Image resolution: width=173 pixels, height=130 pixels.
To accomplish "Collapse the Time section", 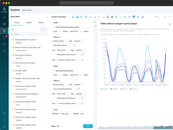I will pos(52,110).
